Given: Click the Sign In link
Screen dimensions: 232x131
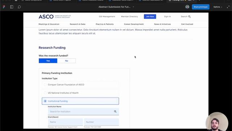Looking at the screenshot, I should click(167, 16).
